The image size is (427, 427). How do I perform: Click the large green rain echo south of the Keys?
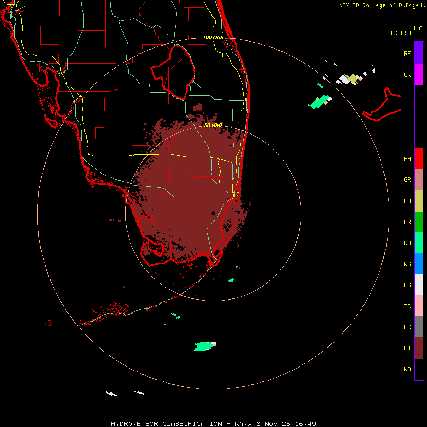(204, 346)
